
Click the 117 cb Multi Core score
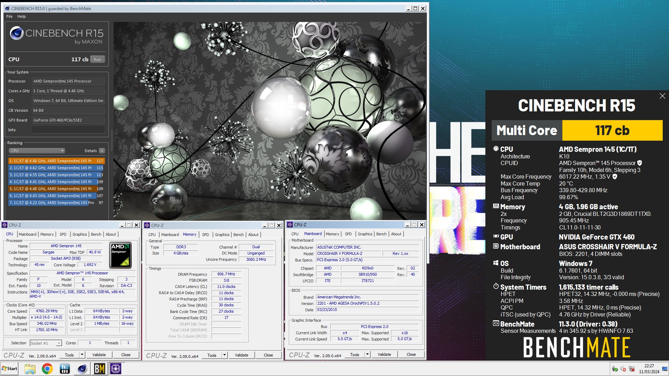click(612, 130)
